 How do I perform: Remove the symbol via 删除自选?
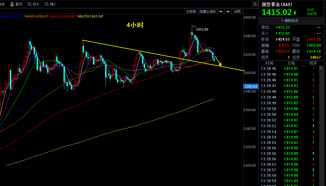pos(289,20)
